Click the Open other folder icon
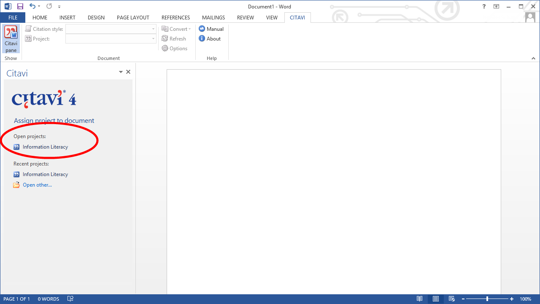540x304 pixels. click(x=16, y=185)
